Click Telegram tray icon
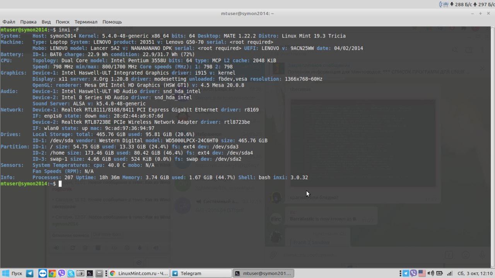495x278 pixels. point(406,273)
